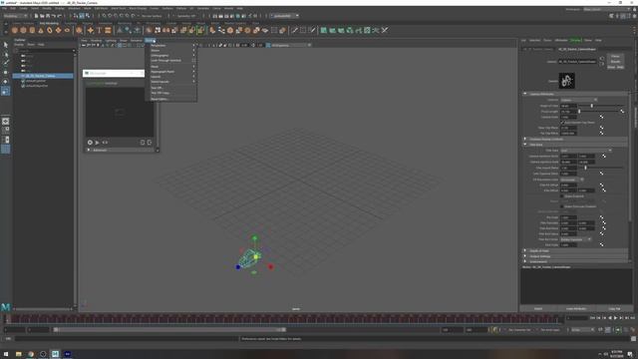Go to start of playback range
This screenshot has width=638, height=359.
(x=592, y=318)
